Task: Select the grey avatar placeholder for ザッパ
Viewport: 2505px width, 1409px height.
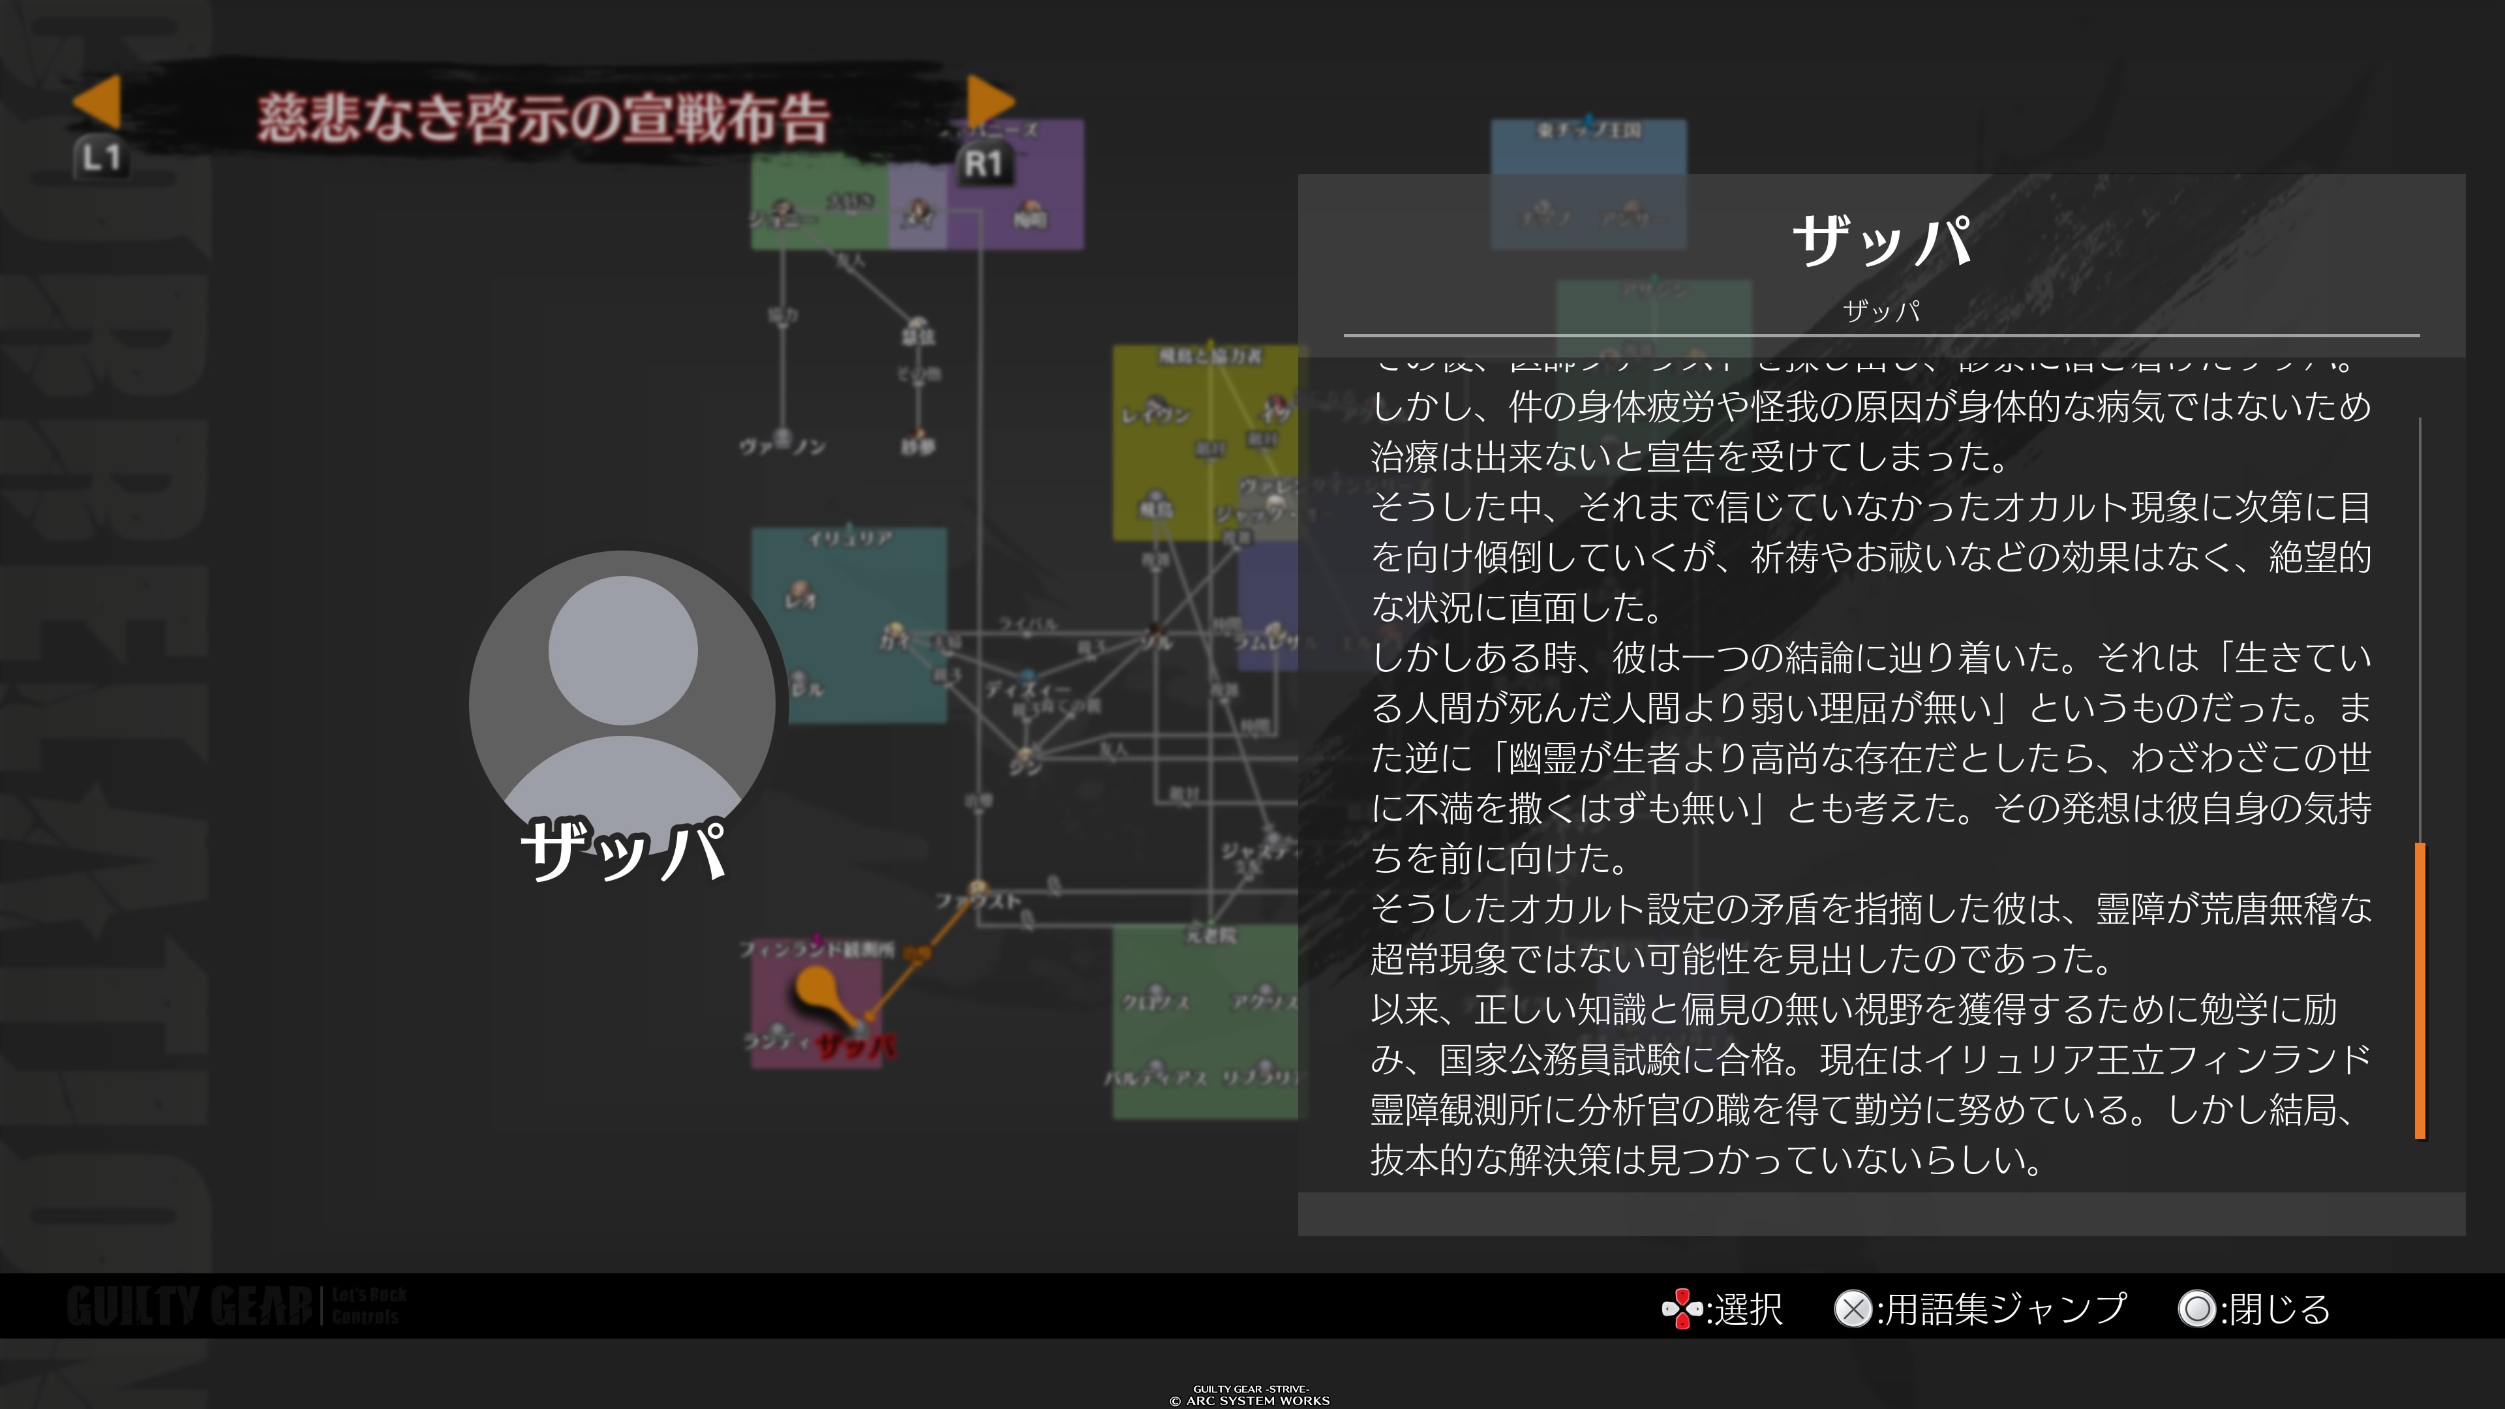Action: click(622, 702)
